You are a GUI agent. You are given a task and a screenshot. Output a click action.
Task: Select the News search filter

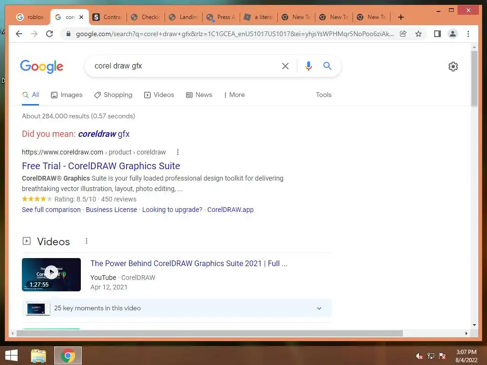point(199,95)
